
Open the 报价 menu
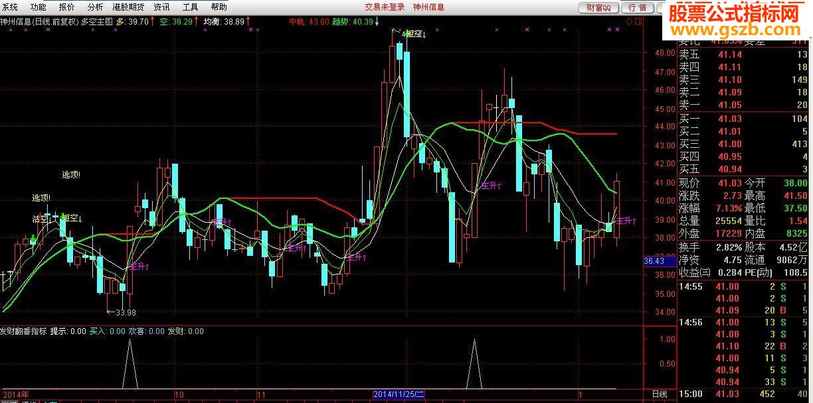[67, 7]
